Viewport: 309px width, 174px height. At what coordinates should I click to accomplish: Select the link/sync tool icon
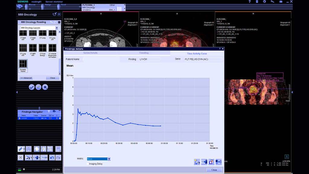[x=21, y=149]
